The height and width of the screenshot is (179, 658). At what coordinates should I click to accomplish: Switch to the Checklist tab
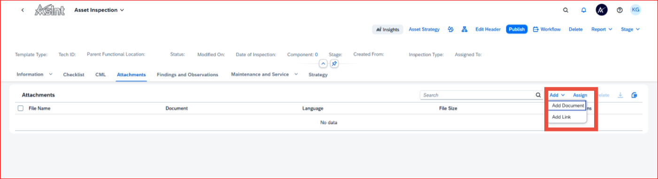pos(74,75)
